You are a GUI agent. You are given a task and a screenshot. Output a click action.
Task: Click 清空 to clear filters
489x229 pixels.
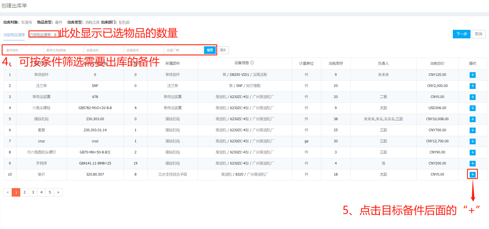tap(223, 50)
